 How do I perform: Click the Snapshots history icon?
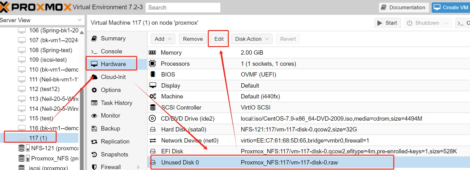coord(94,155)
